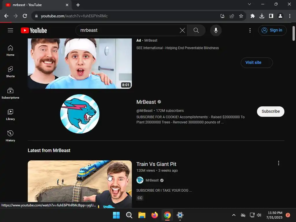Toggle Chrome side panel
The height and width of the screenshot is (222, 296).
(x=271, y=16)
